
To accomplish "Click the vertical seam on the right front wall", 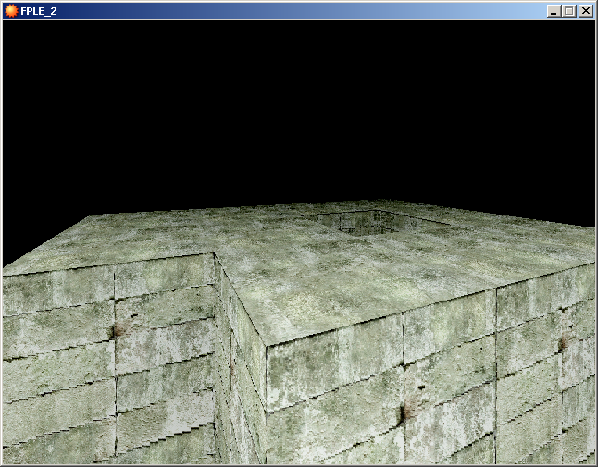I will point(496,370).
